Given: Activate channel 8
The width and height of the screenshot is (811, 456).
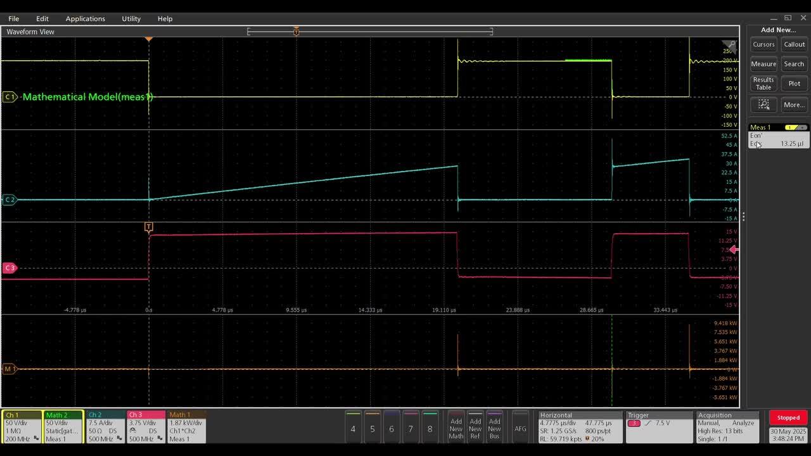Looking at the screenshot, I should click(x=430, y=429).
